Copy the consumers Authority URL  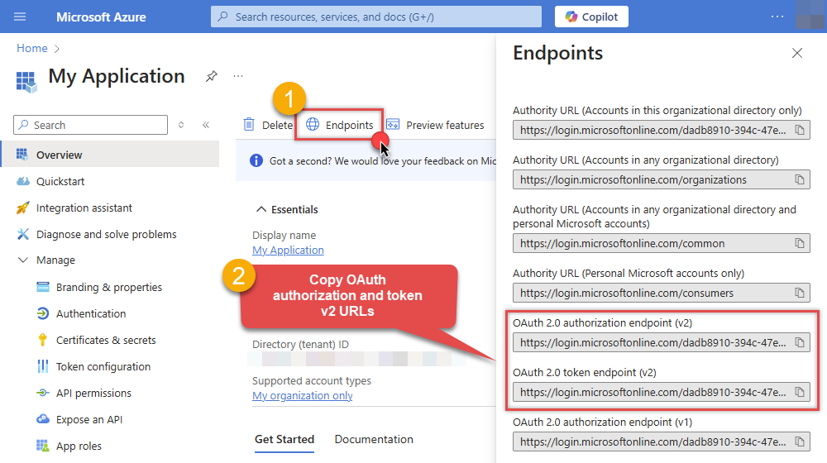pos(800,293)
